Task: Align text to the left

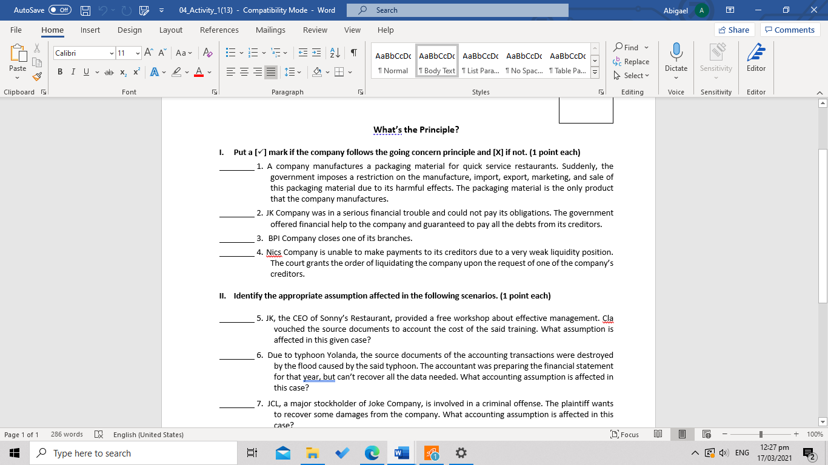Action: 231,72
